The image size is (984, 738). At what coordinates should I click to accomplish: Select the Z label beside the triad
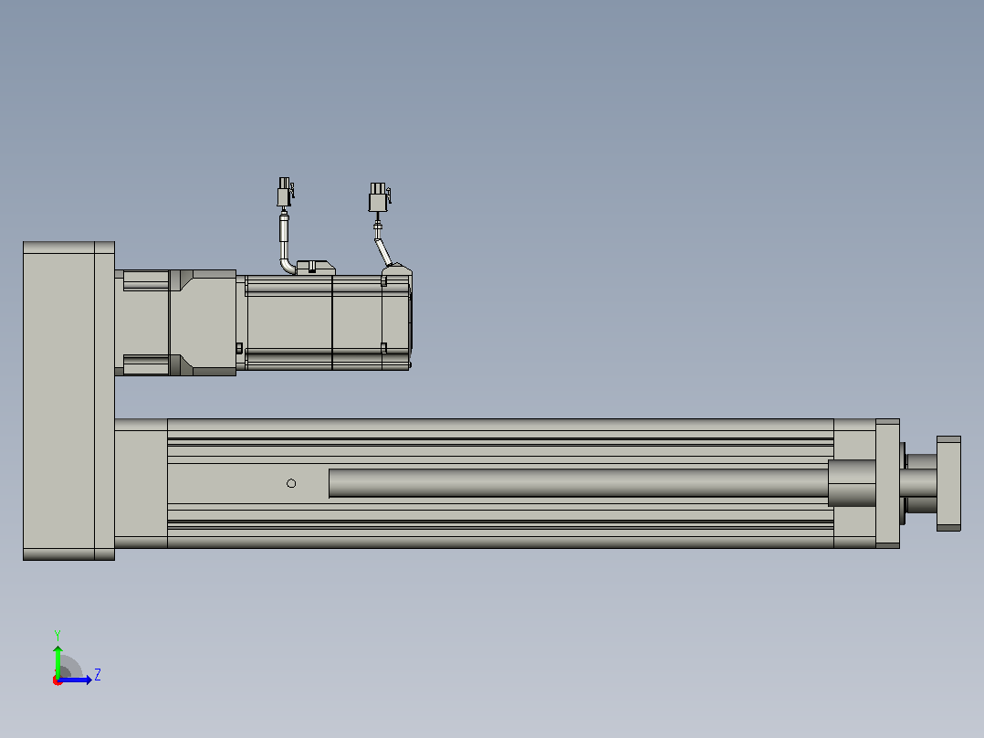click(98, 675)
